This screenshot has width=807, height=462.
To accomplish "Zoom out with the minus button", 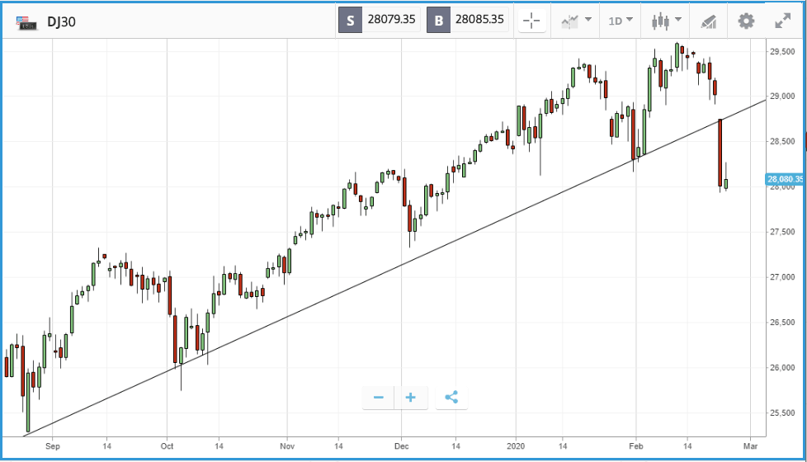I will [378, 397].
